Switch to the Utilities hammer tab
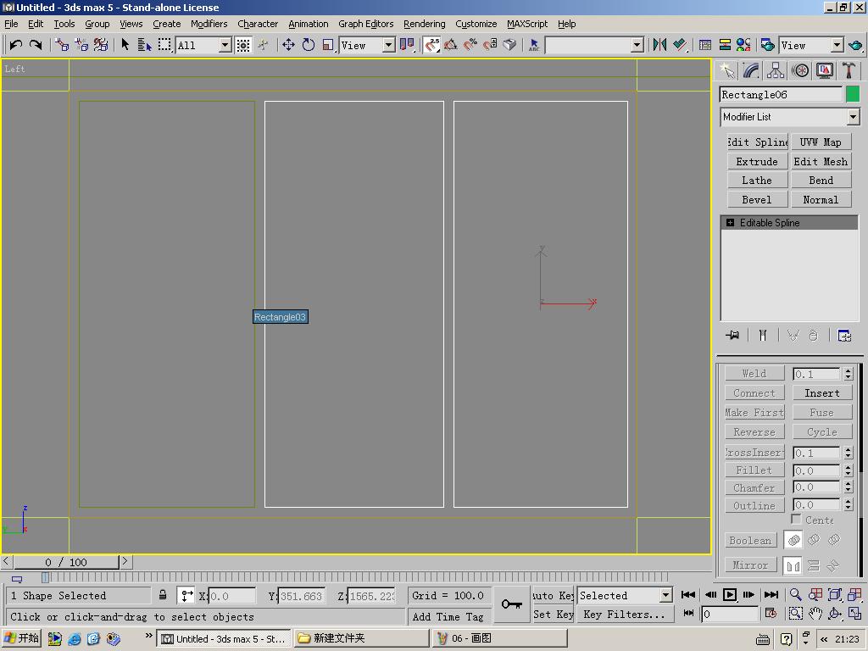This screenshot has height=651, width=868. pyautogui.click(x=849, y=70)
